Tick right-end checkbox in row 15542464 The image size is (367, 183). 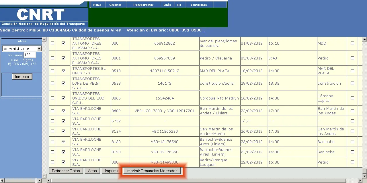[x=352, y=98]
